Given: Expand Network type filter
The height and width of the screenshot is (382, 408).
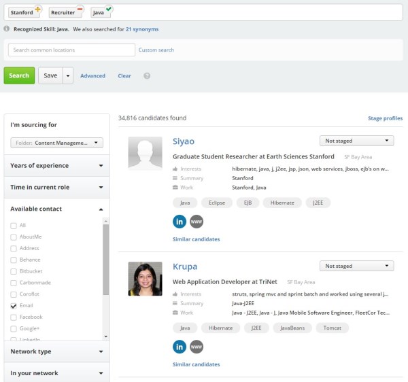Looking at the screenshot, I should (x=56, y=351).
